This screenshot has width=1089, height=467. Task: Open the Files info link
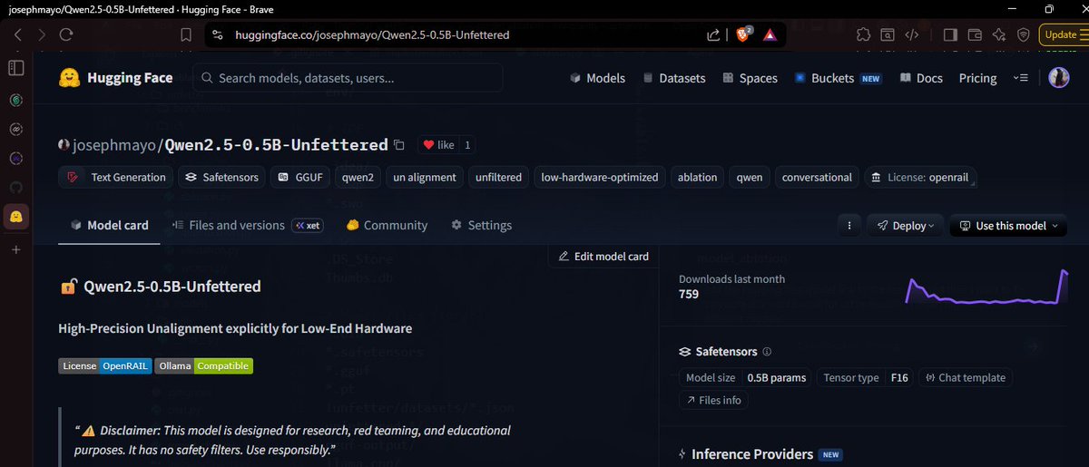click(713, 400)
